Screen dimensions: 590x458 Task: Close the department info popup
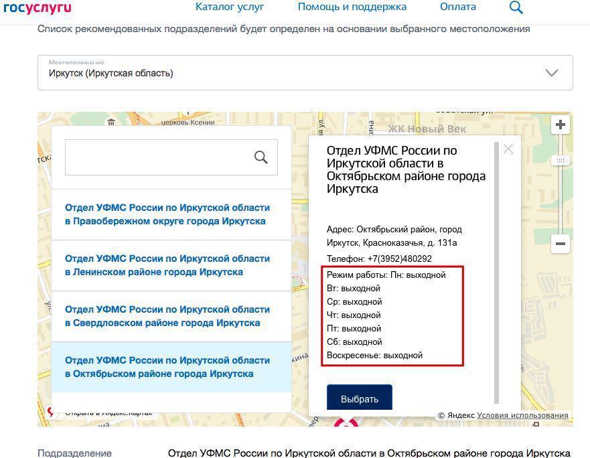(508, 149)
